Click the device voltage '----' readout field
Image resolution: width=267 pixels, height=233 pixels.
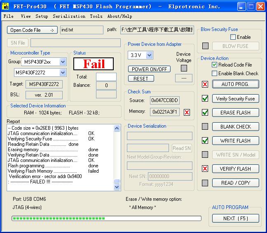pyautogui.click(x=184, y=78)
